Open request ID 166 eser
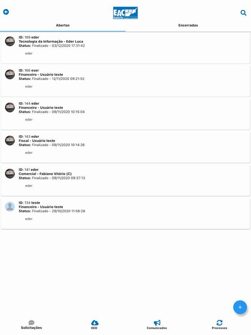The height and width of the screenshot is (335, 251). [x=126, y=81]
